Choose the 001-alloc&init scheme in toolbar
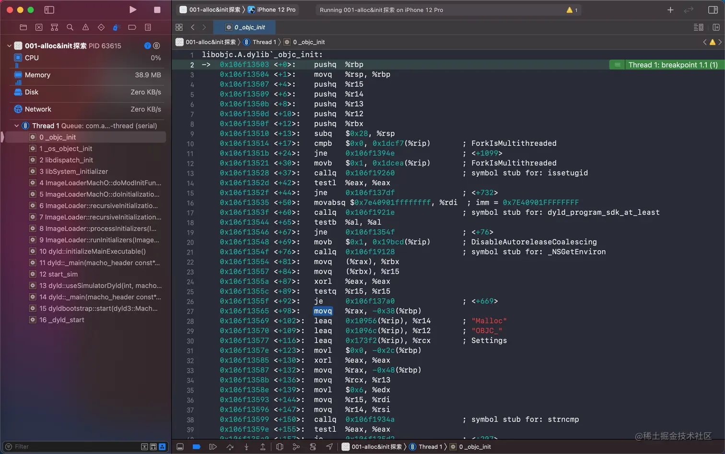Image resolution: width=725 pixels, height=454 pixels. [210, 10]
